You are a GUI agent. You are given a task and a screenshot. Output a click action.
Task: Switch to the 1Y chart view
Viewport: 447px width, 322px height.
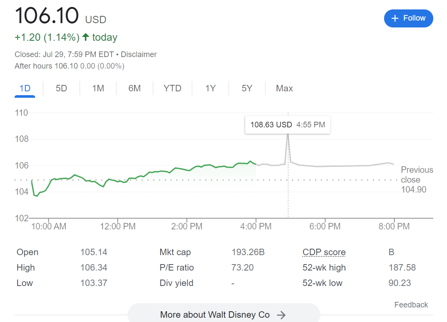click(210, 88)
